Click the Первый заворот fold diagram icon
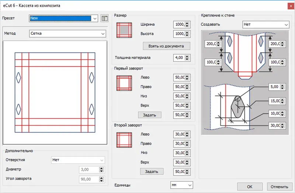The height and width of the screenshot is (193, 295). coord(124,83)
